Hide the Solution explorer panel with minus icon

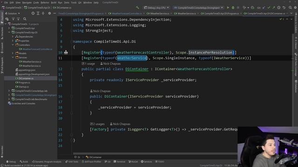54,13
